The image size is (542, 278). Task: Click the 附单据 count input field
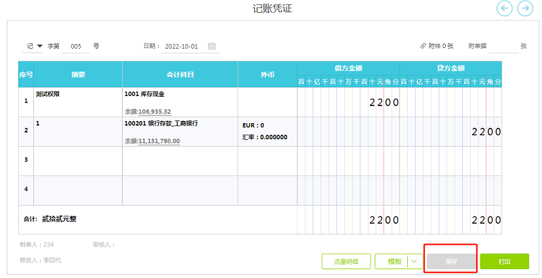[x=503, y=47]
